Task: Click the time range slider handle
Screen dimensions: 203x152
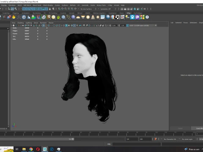Action: (73, 139)
